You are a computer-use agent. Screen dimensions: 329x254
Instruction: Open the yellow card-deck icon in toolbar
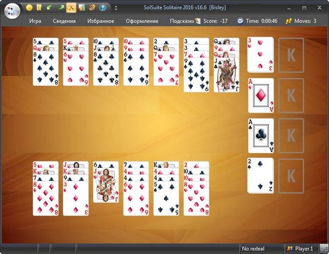(x=39, y=8)
